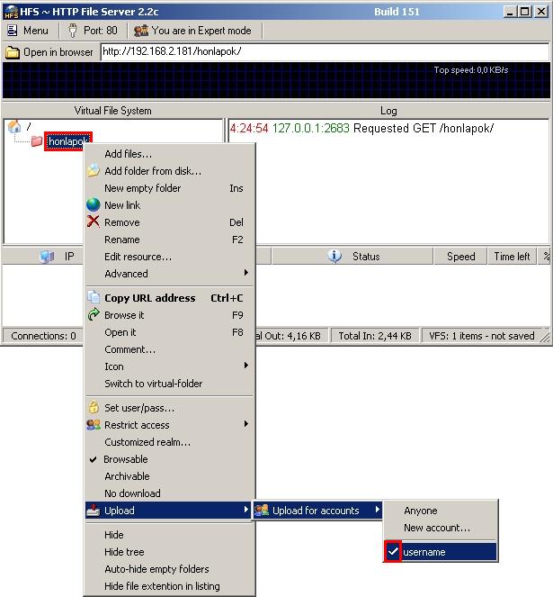Screen dimensions: 553x597
Task: Click the Expert mode people icon
Action: click(140, 31)
